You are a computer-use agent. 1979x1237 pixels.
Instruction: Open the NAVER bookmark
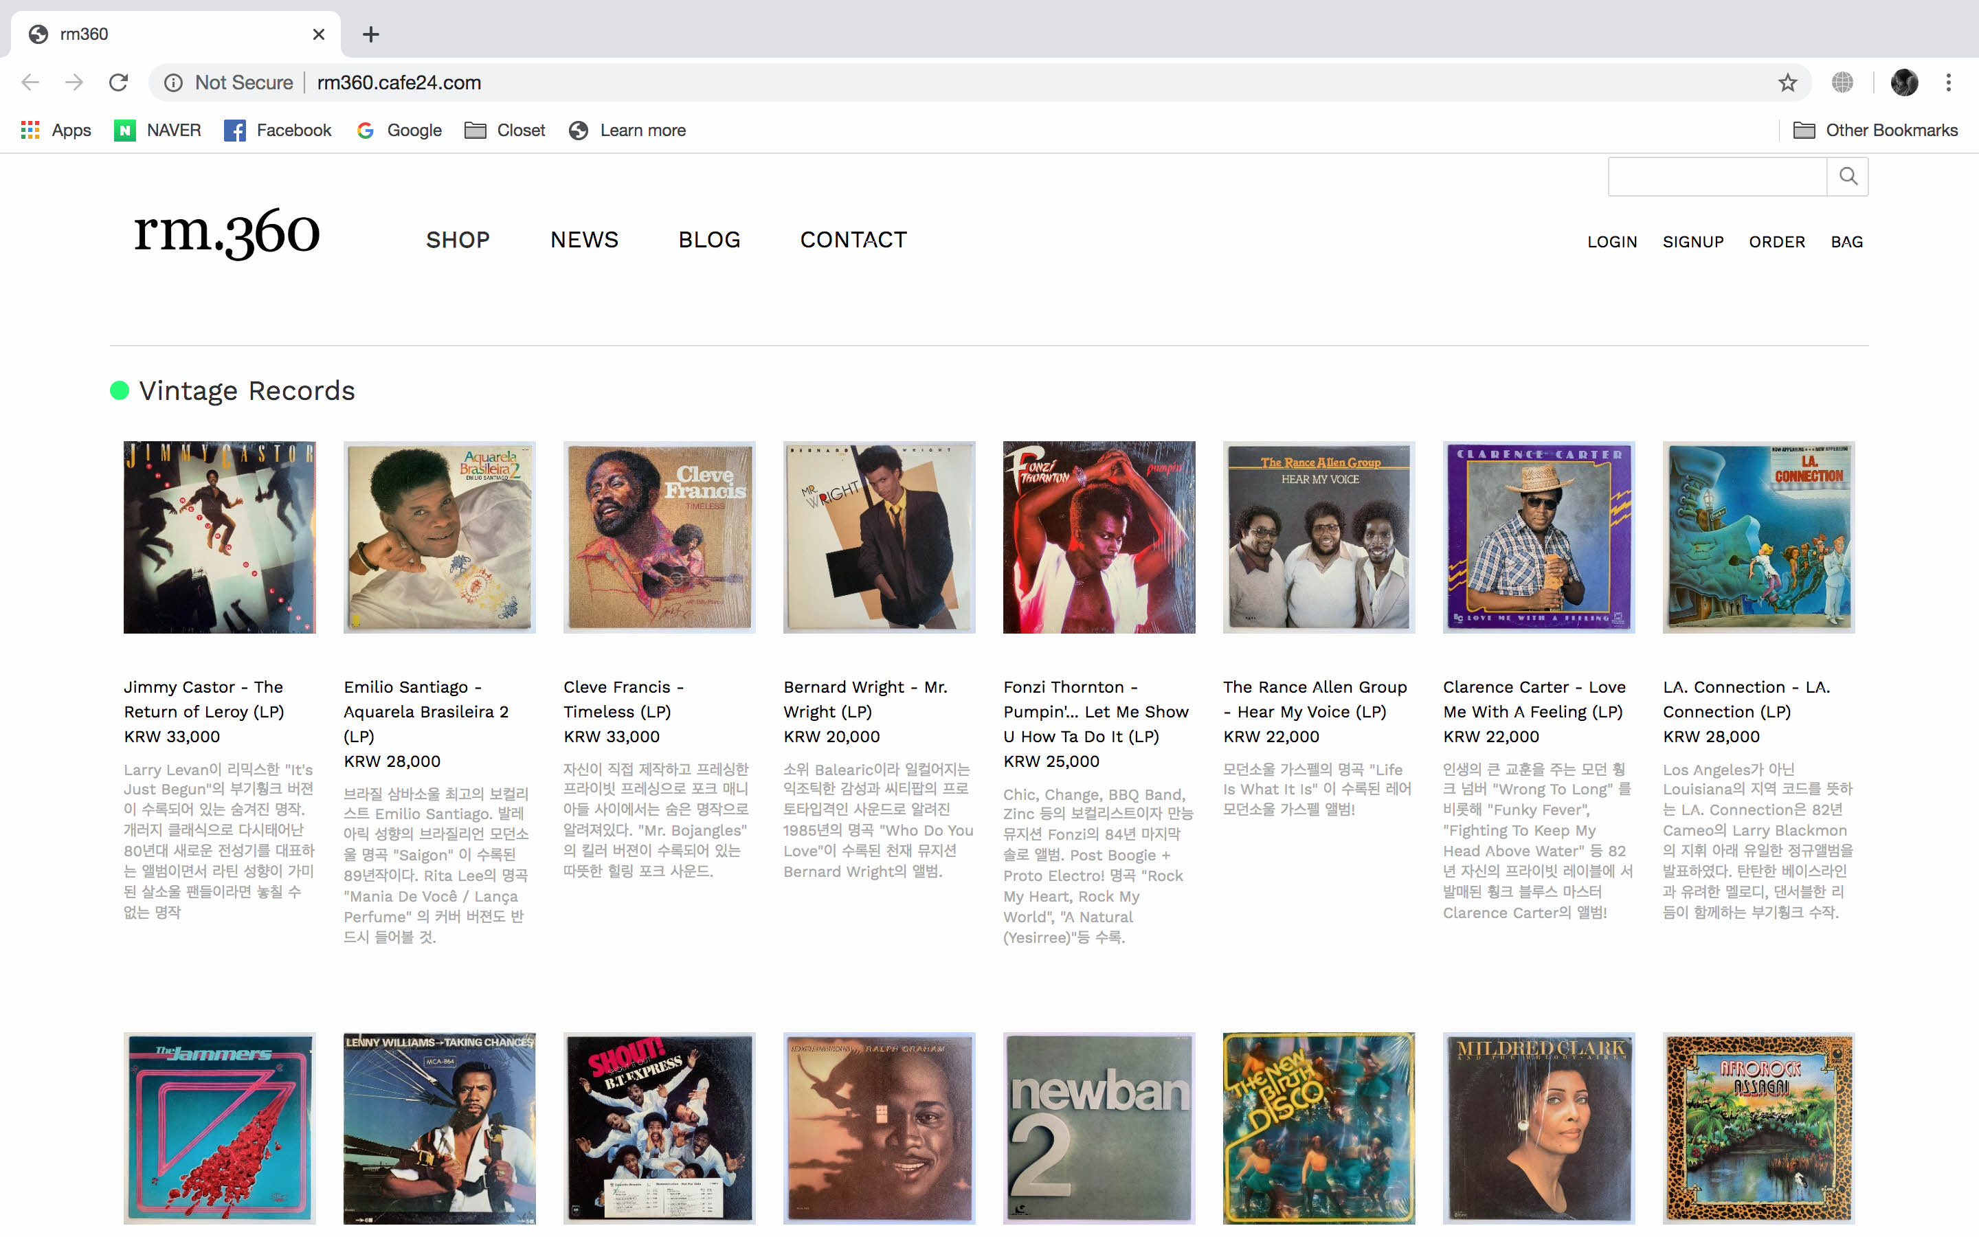(158, 130)
